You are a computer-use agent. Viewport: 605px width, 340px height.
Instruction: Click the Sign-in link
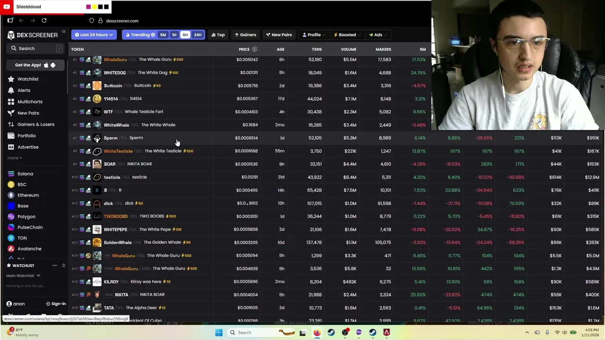56,304
